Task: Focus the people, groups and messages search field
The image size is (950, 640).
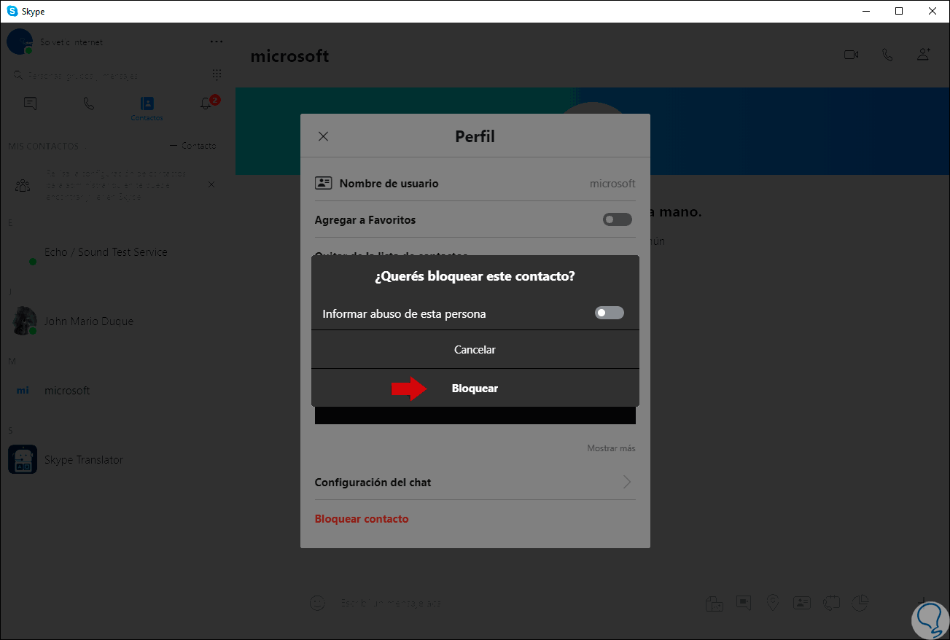Action: [x=109, y=75]
